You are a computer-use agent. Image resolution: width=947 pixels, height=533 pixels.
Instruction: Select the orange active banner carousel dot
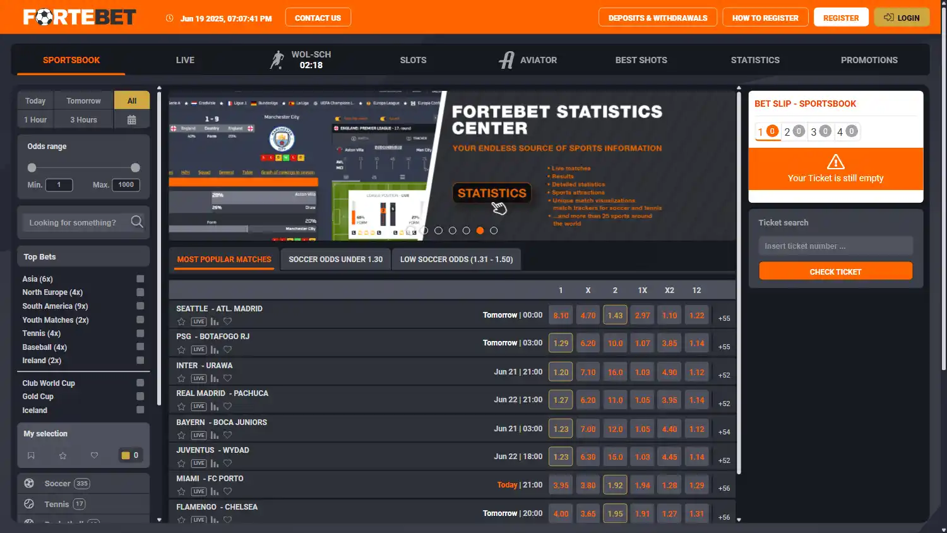click(x=480, y=231)
